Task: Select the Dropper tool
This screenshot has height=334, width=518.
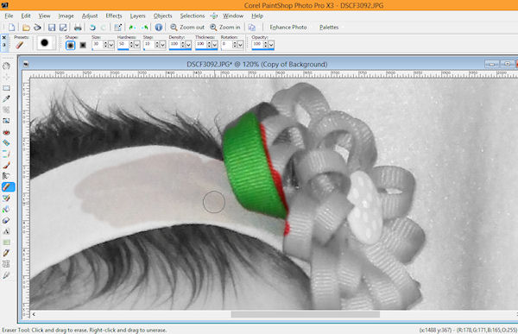Action: click(6, 98)
